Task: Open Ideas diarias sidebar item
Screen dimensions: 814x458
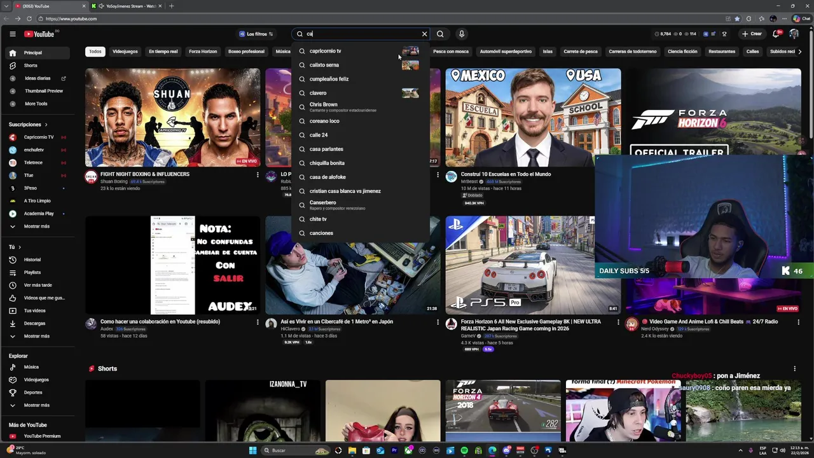Action: [x=37, y=78]
